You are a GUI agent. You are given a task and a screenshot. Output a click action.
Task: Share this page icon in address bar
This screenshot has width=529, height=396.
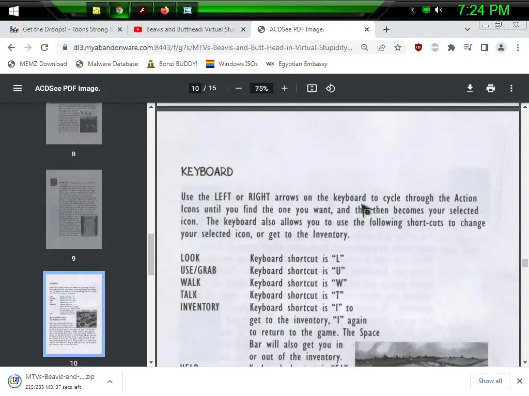(x=381, y=47)
